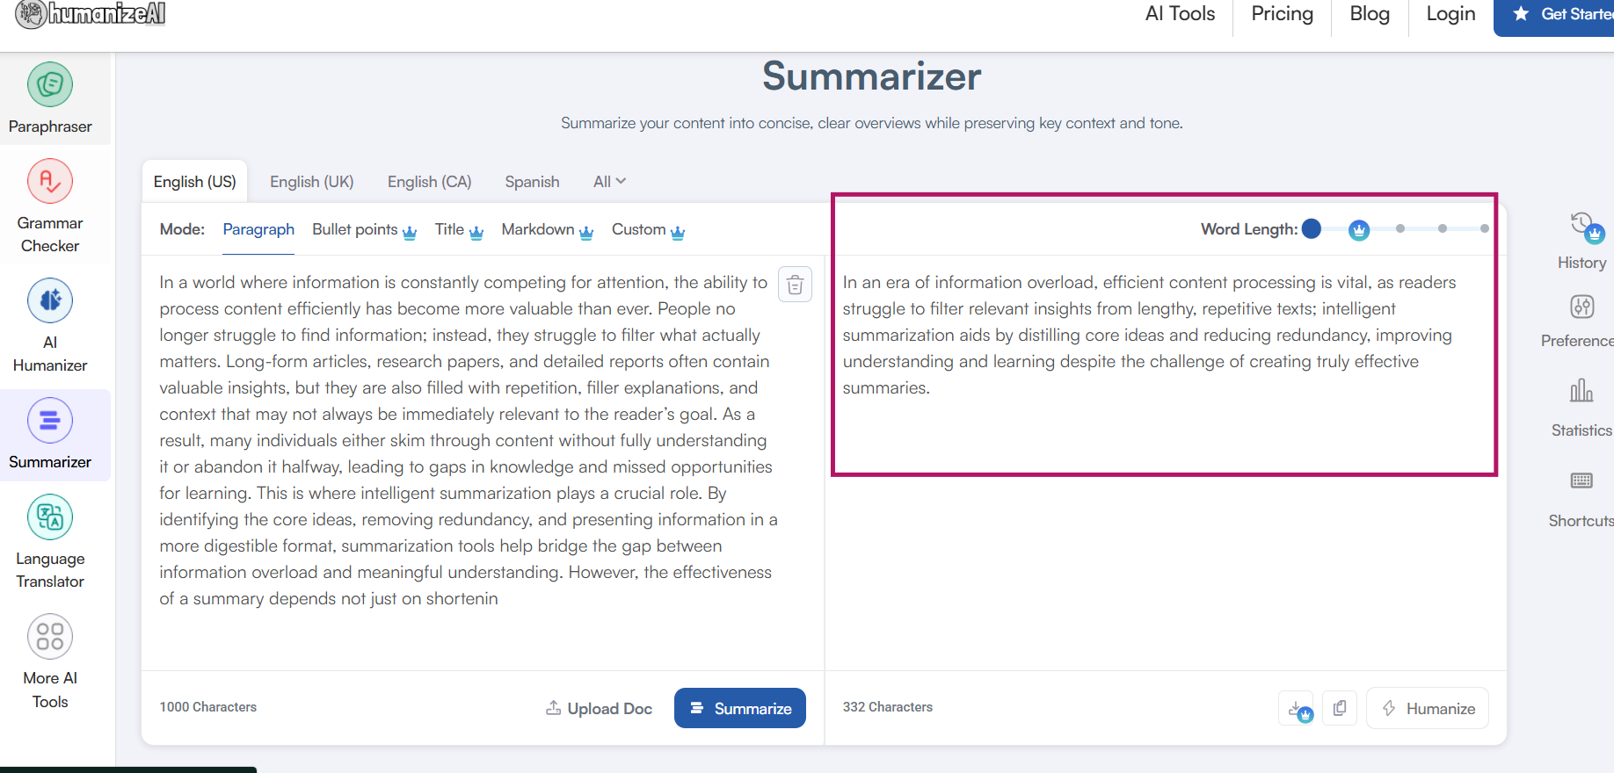Open the AI Humanizer icon
The image size is (1614, 773).
[x=50, y=301]
